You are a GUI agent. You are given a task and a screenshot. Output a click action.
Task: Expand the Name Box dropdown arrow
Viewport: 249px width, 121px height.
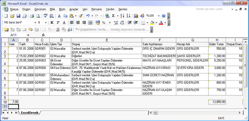pyautogui.click(x=28, y=35)
